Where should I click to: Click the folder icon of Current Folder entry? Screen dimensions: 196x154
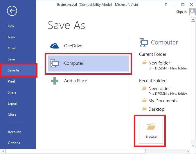click(144, 62)
